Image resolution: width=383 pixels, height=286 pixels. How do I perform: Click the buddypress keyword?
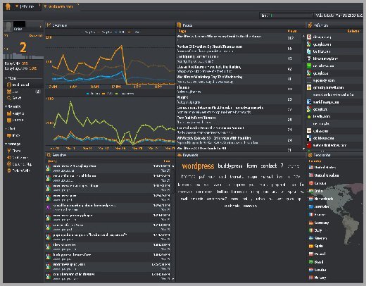230,166
